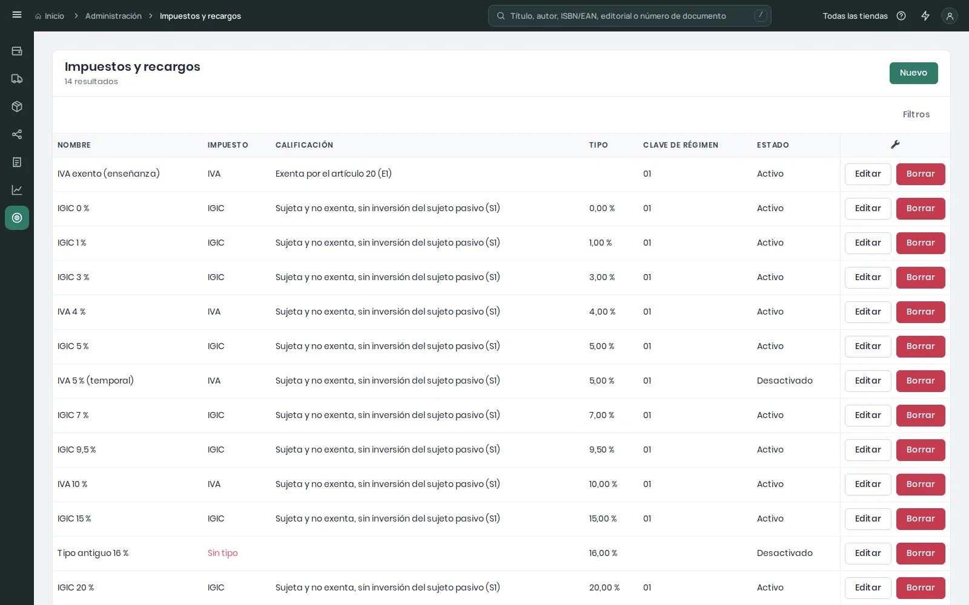Open the sales card icon in sidebar
The width and height of the screenshot is (969, 605).
click(17, 51)
